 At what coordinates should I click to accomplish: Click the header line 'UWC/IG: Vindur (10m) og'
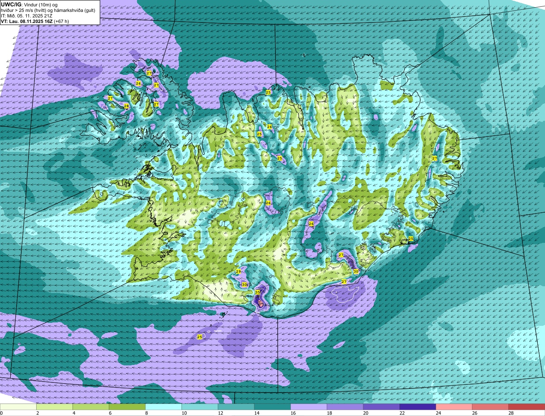coord(29,4)
